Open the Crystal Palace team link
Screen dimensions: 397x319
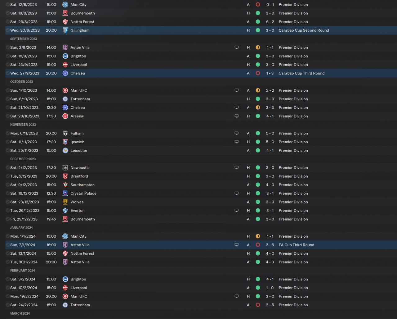[83, 194]
